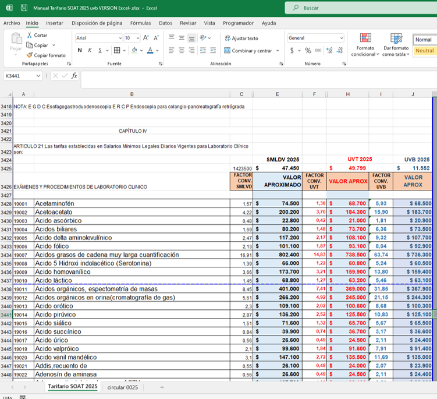Toggle bold formatting (N)
The height and width of the screenshot is (399, 437).
pos(80,51)
